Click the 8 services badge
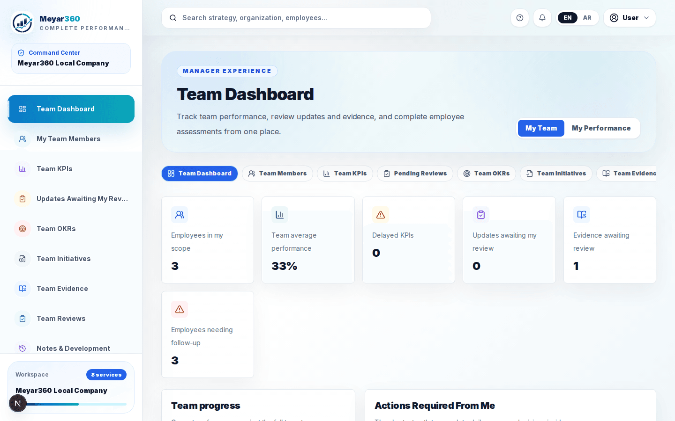 (106, 375)
